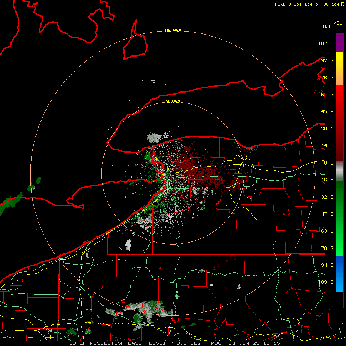The image size is (346, 346).
Task: Click the 30.1 scale value
Action: tap(327, 129)
